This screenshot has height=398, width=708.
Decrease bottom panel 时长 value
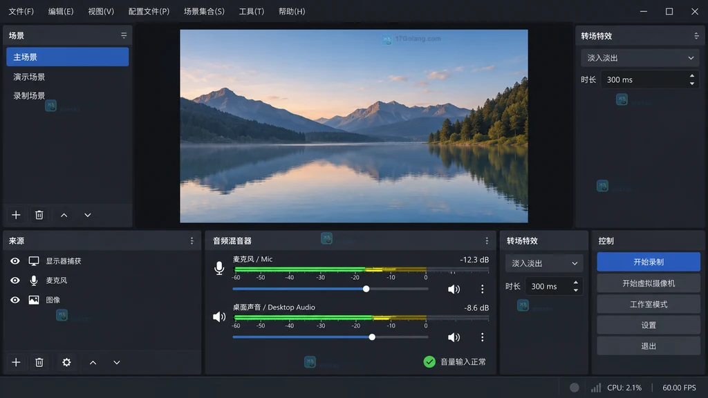575,290
